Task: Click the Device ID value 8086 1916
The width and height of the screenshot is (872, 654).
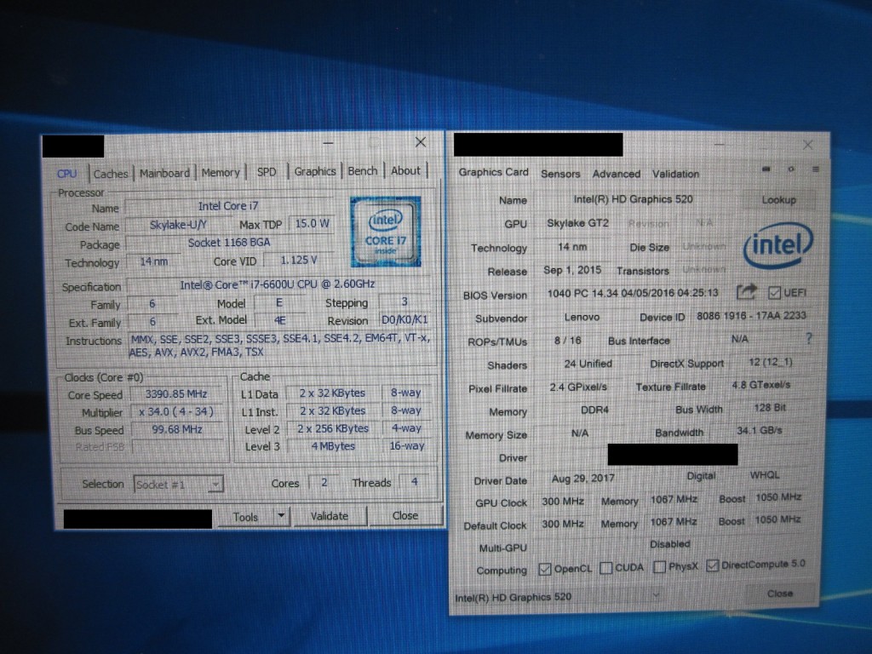Action: 751,315
